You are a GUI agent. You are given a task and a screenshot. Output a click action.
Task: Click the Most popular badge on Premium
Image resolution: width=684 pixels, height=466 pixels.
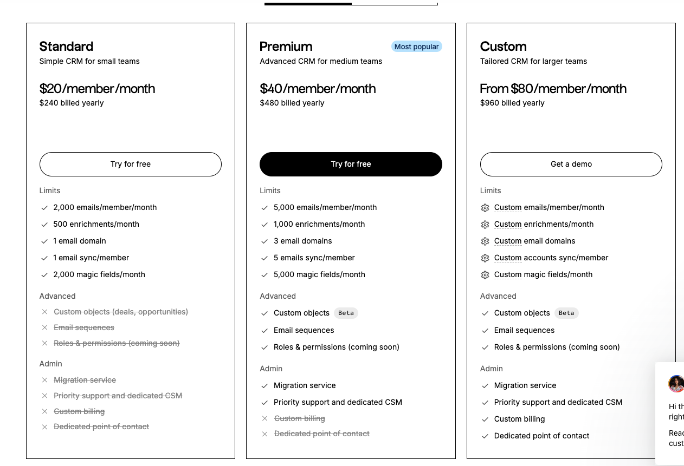pos(416,47)
